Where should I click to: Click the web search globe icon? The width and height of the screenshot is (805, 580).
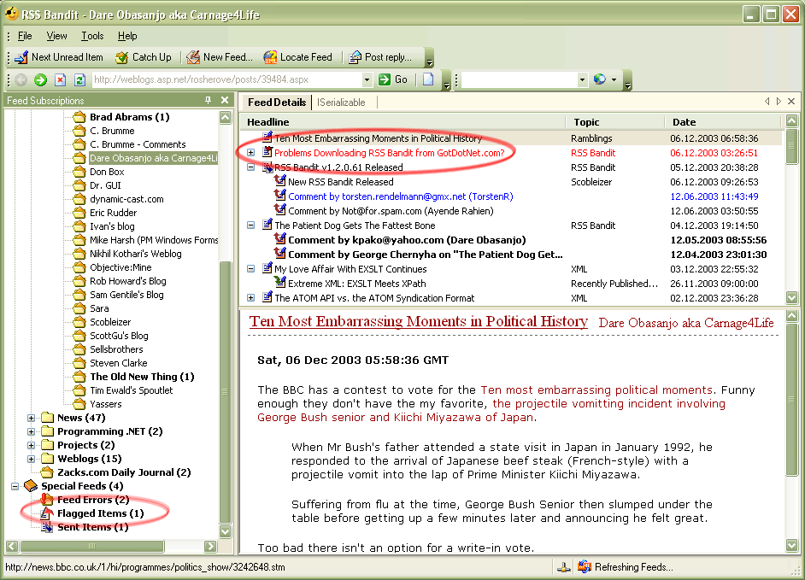pyautogui.click(x=599, y=79)
